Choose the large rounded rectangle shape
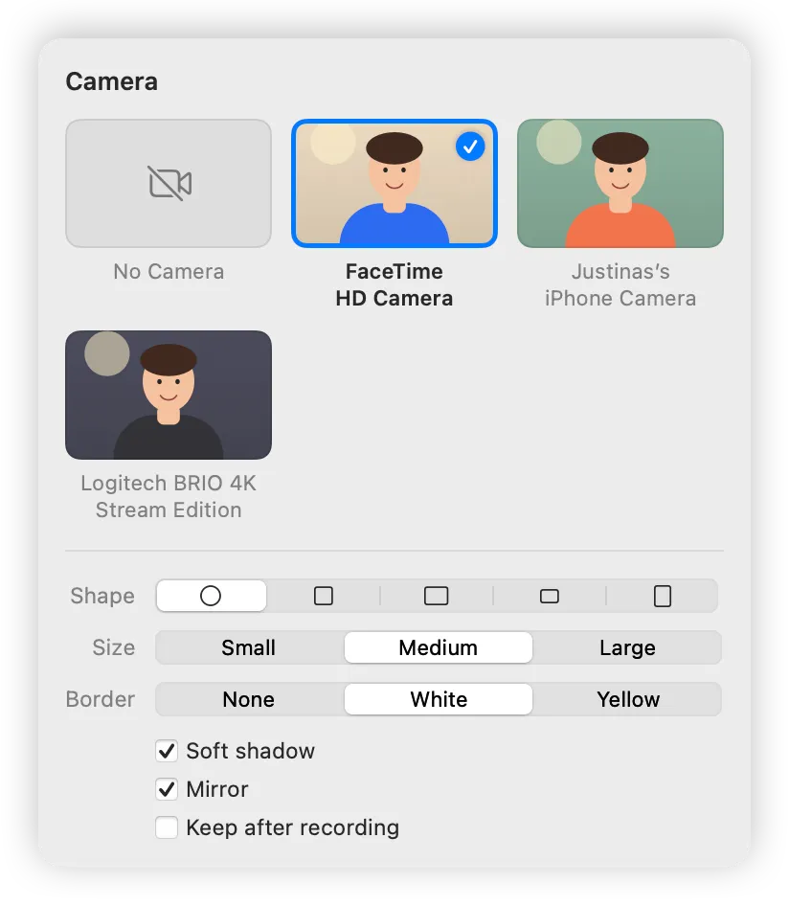Viewport: 789px width, 906px height. point(436,596)
